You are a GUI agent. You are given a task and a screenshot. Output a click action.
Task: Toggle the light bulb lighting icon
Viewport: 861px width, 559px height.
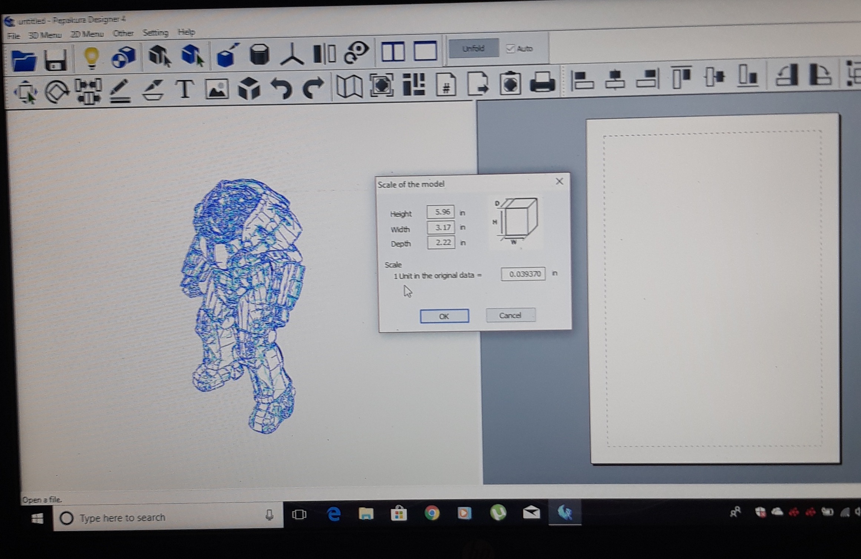(91, 58)
